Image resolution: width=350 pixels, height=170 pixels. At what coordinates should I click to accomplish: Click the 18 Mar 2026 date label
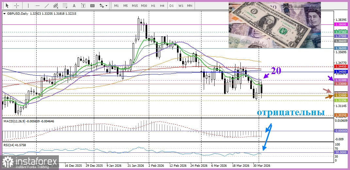[241, 166]
